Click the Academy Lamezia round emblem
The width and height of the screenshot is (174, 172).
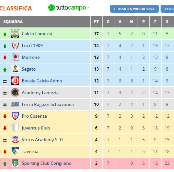(15, 92)
